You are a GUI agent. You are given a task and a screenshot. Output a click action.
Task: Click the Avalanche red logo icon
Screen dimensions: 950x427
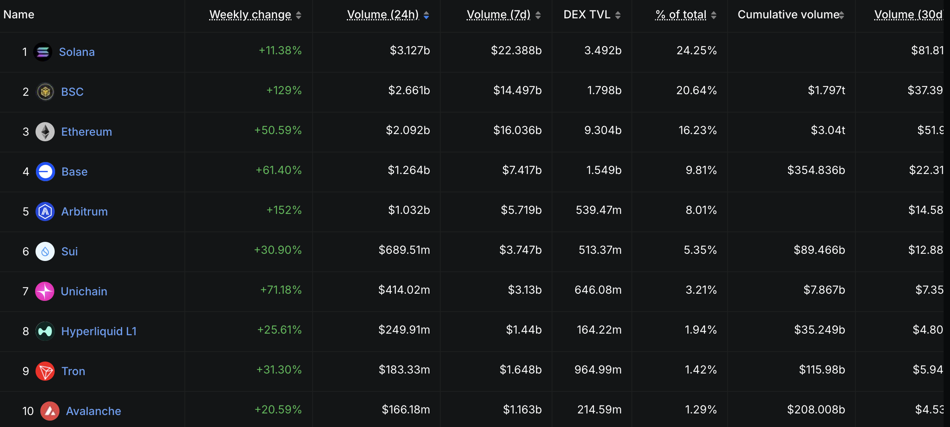pyautogui.click(x=50, y=411)
